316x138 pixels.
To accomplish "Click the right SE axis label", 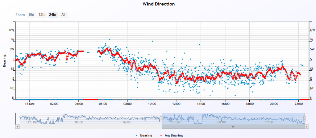I will [312, 69].
